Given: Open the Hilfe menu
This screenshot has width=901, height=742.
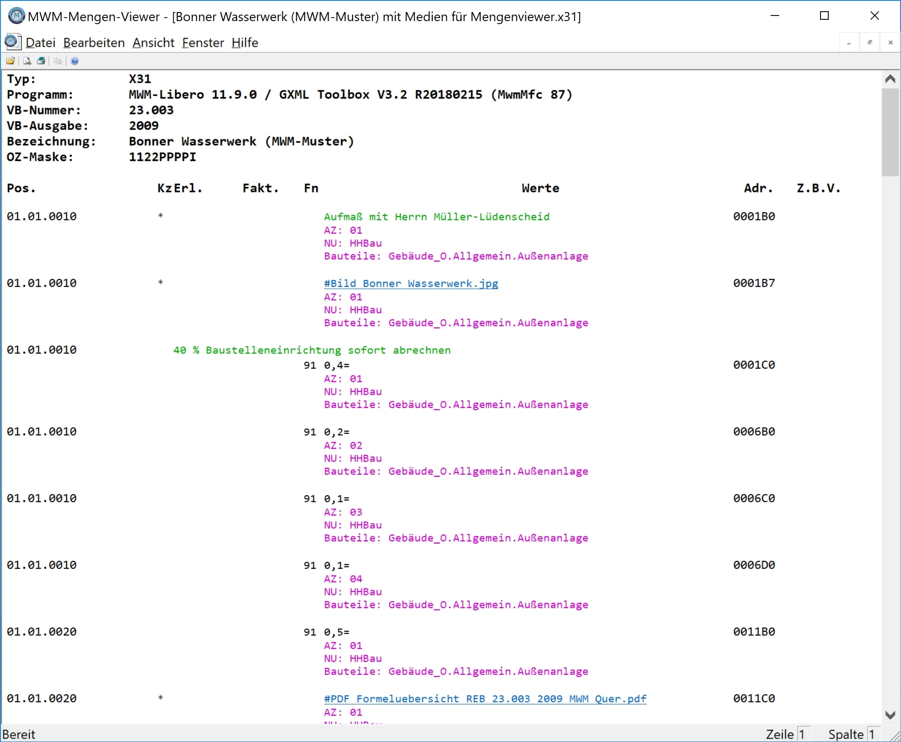Looking at the screenshot, I should tap(244, 43).
